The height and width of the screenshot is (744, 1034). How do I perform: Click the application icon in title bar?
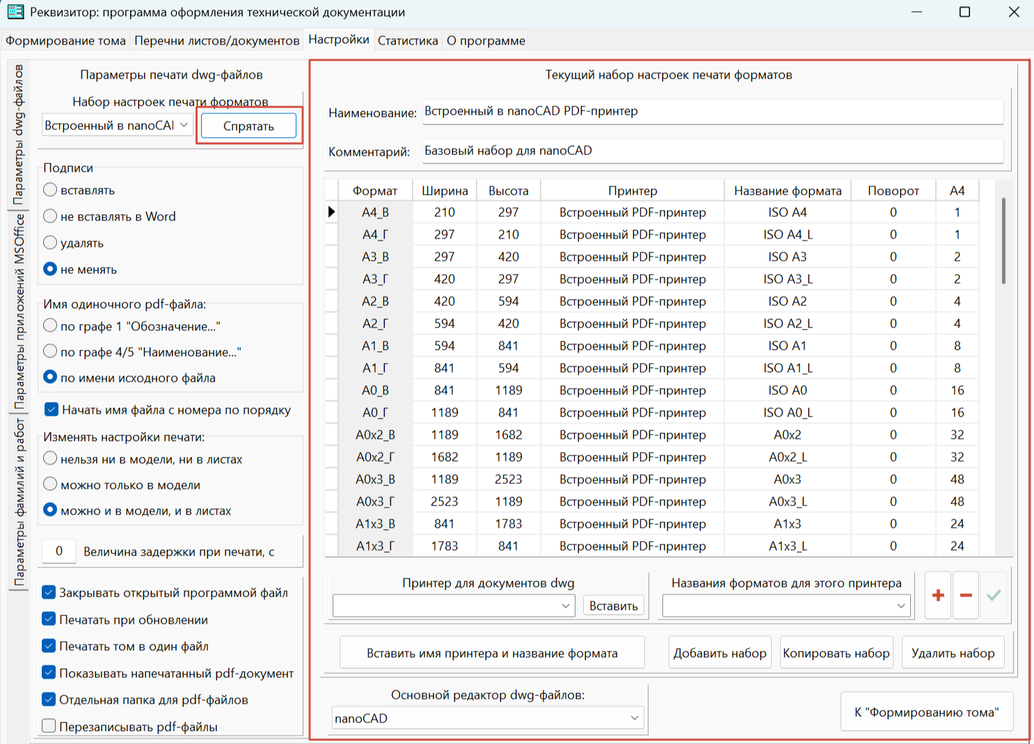15,12
